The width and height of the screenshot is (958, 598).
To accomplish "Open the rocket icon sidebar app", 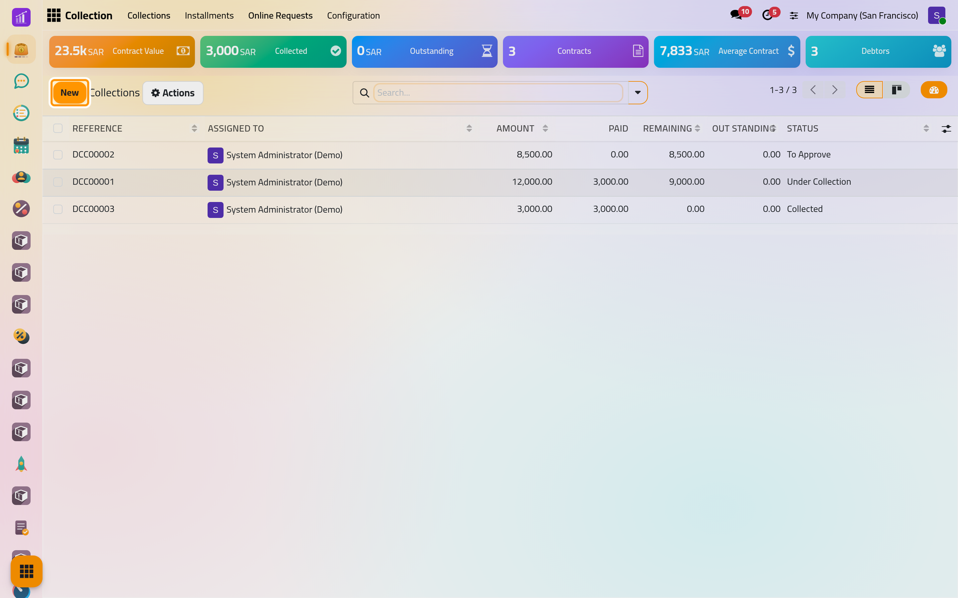I will pyautogui.click(x=21, y=464).
